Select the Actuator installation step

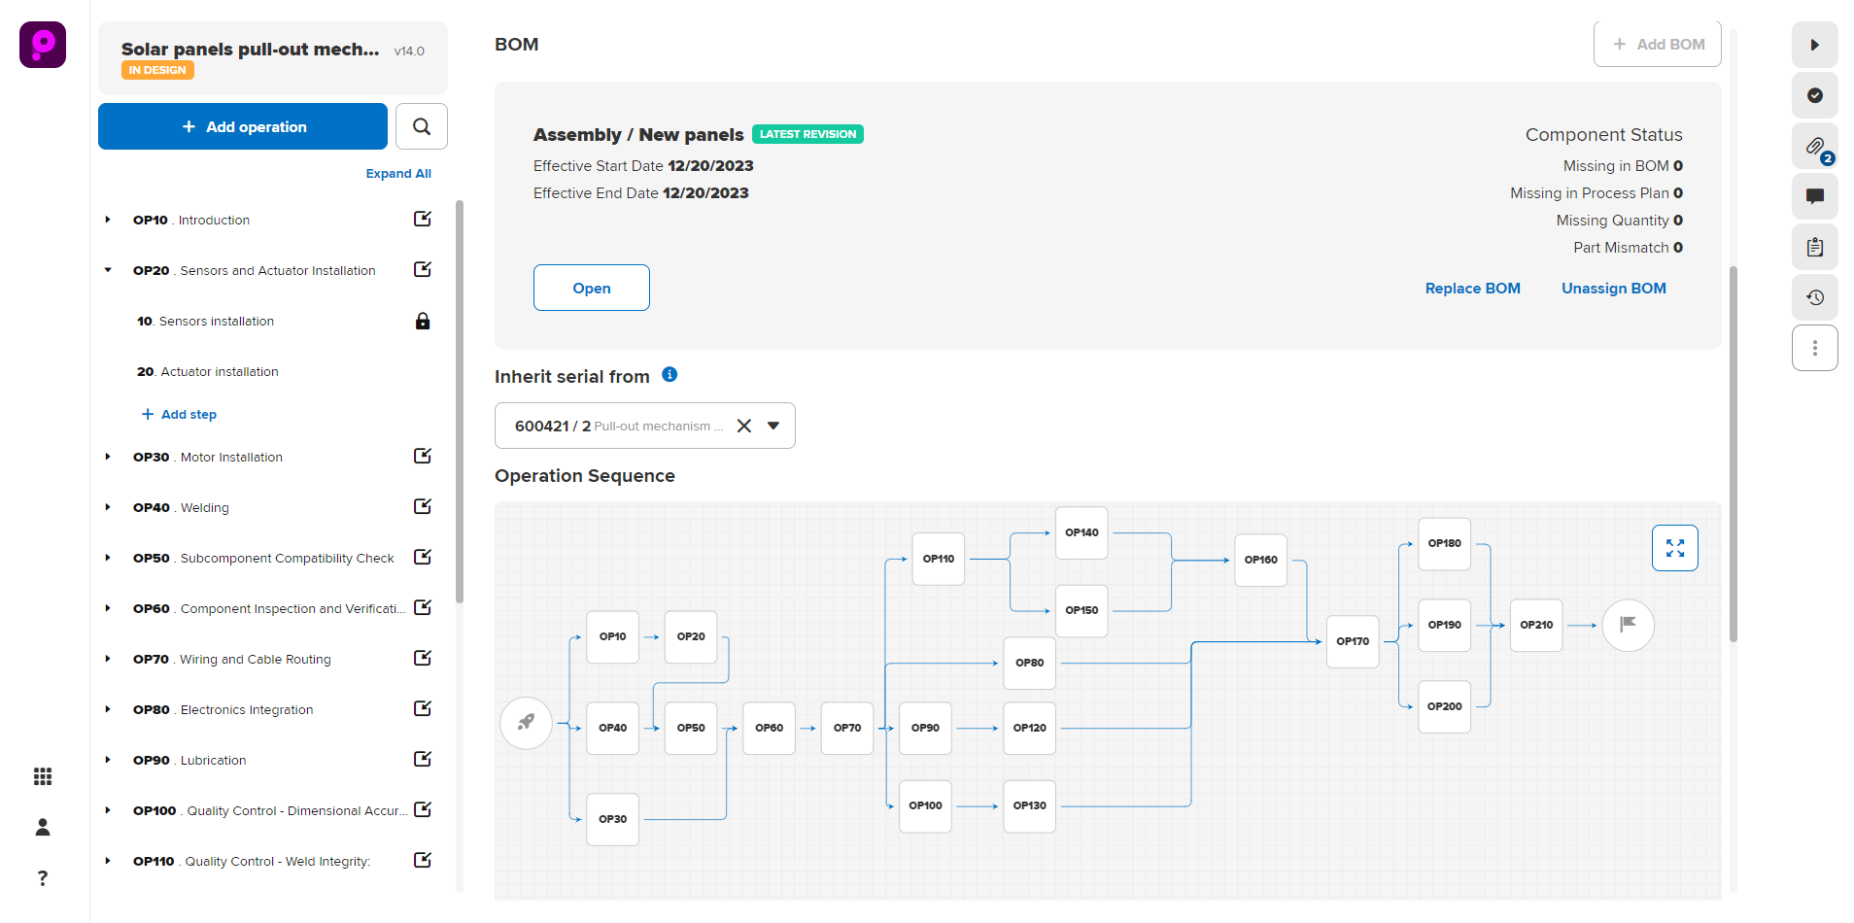(x=219, y=371)
